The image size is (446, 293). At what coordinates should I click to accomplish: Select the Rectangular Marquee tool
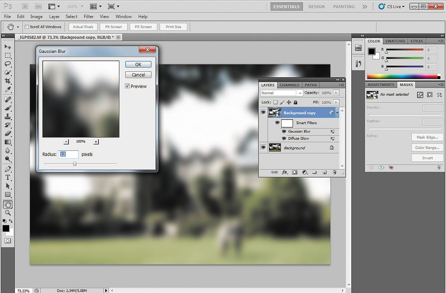7,55
